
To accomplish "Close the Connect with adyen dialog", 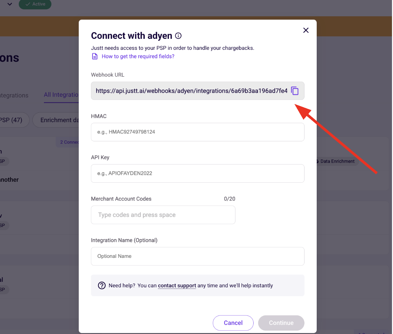I will 306,30.
